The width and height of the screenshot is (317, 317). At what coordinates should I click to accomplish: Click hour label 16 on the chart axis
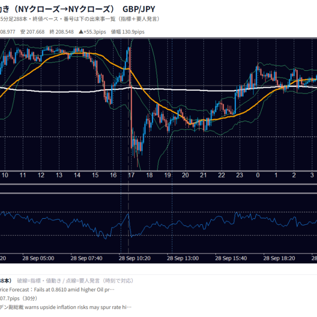[113, 175]
